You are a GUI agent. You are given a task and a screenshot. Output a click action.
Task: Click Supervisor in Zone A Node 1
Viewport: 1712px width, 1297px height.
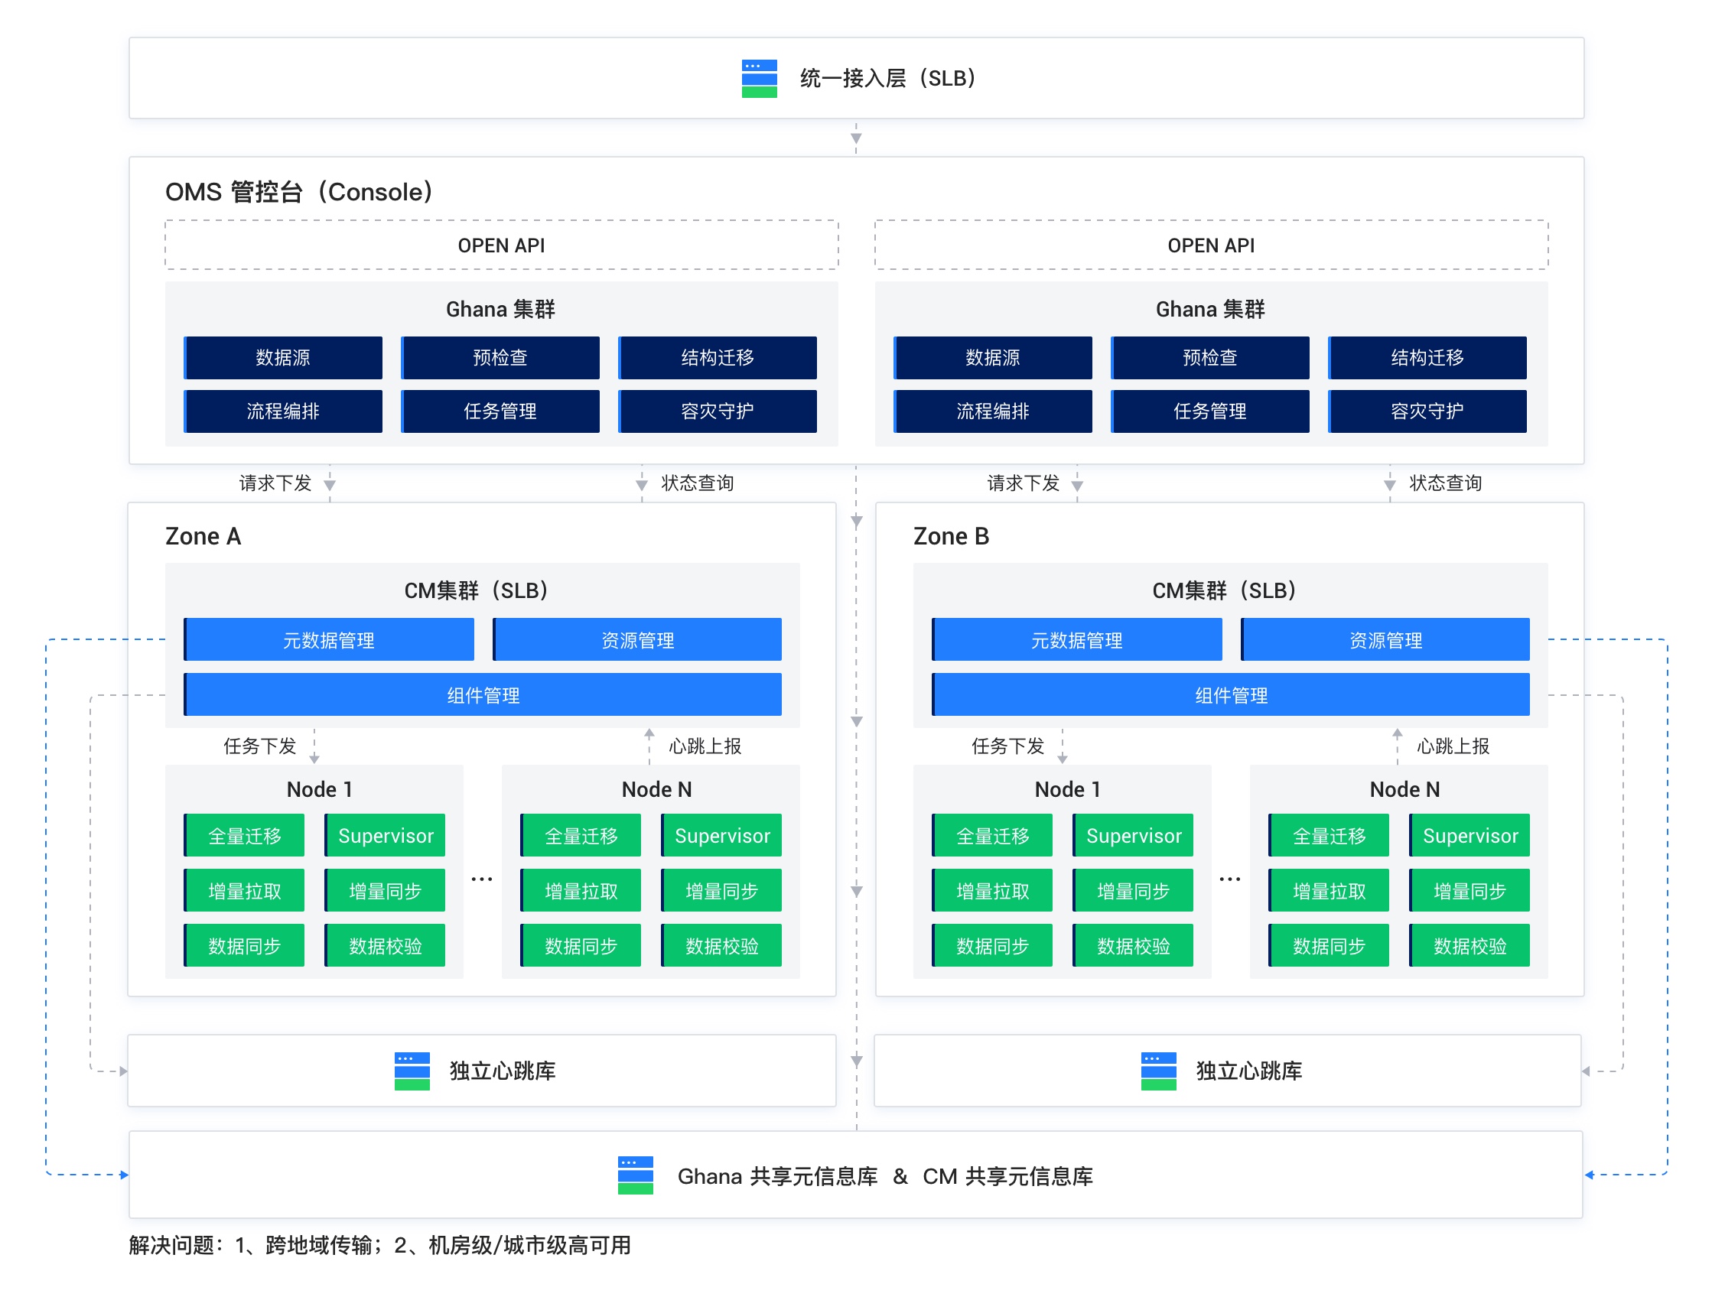[x=385, y=835]
